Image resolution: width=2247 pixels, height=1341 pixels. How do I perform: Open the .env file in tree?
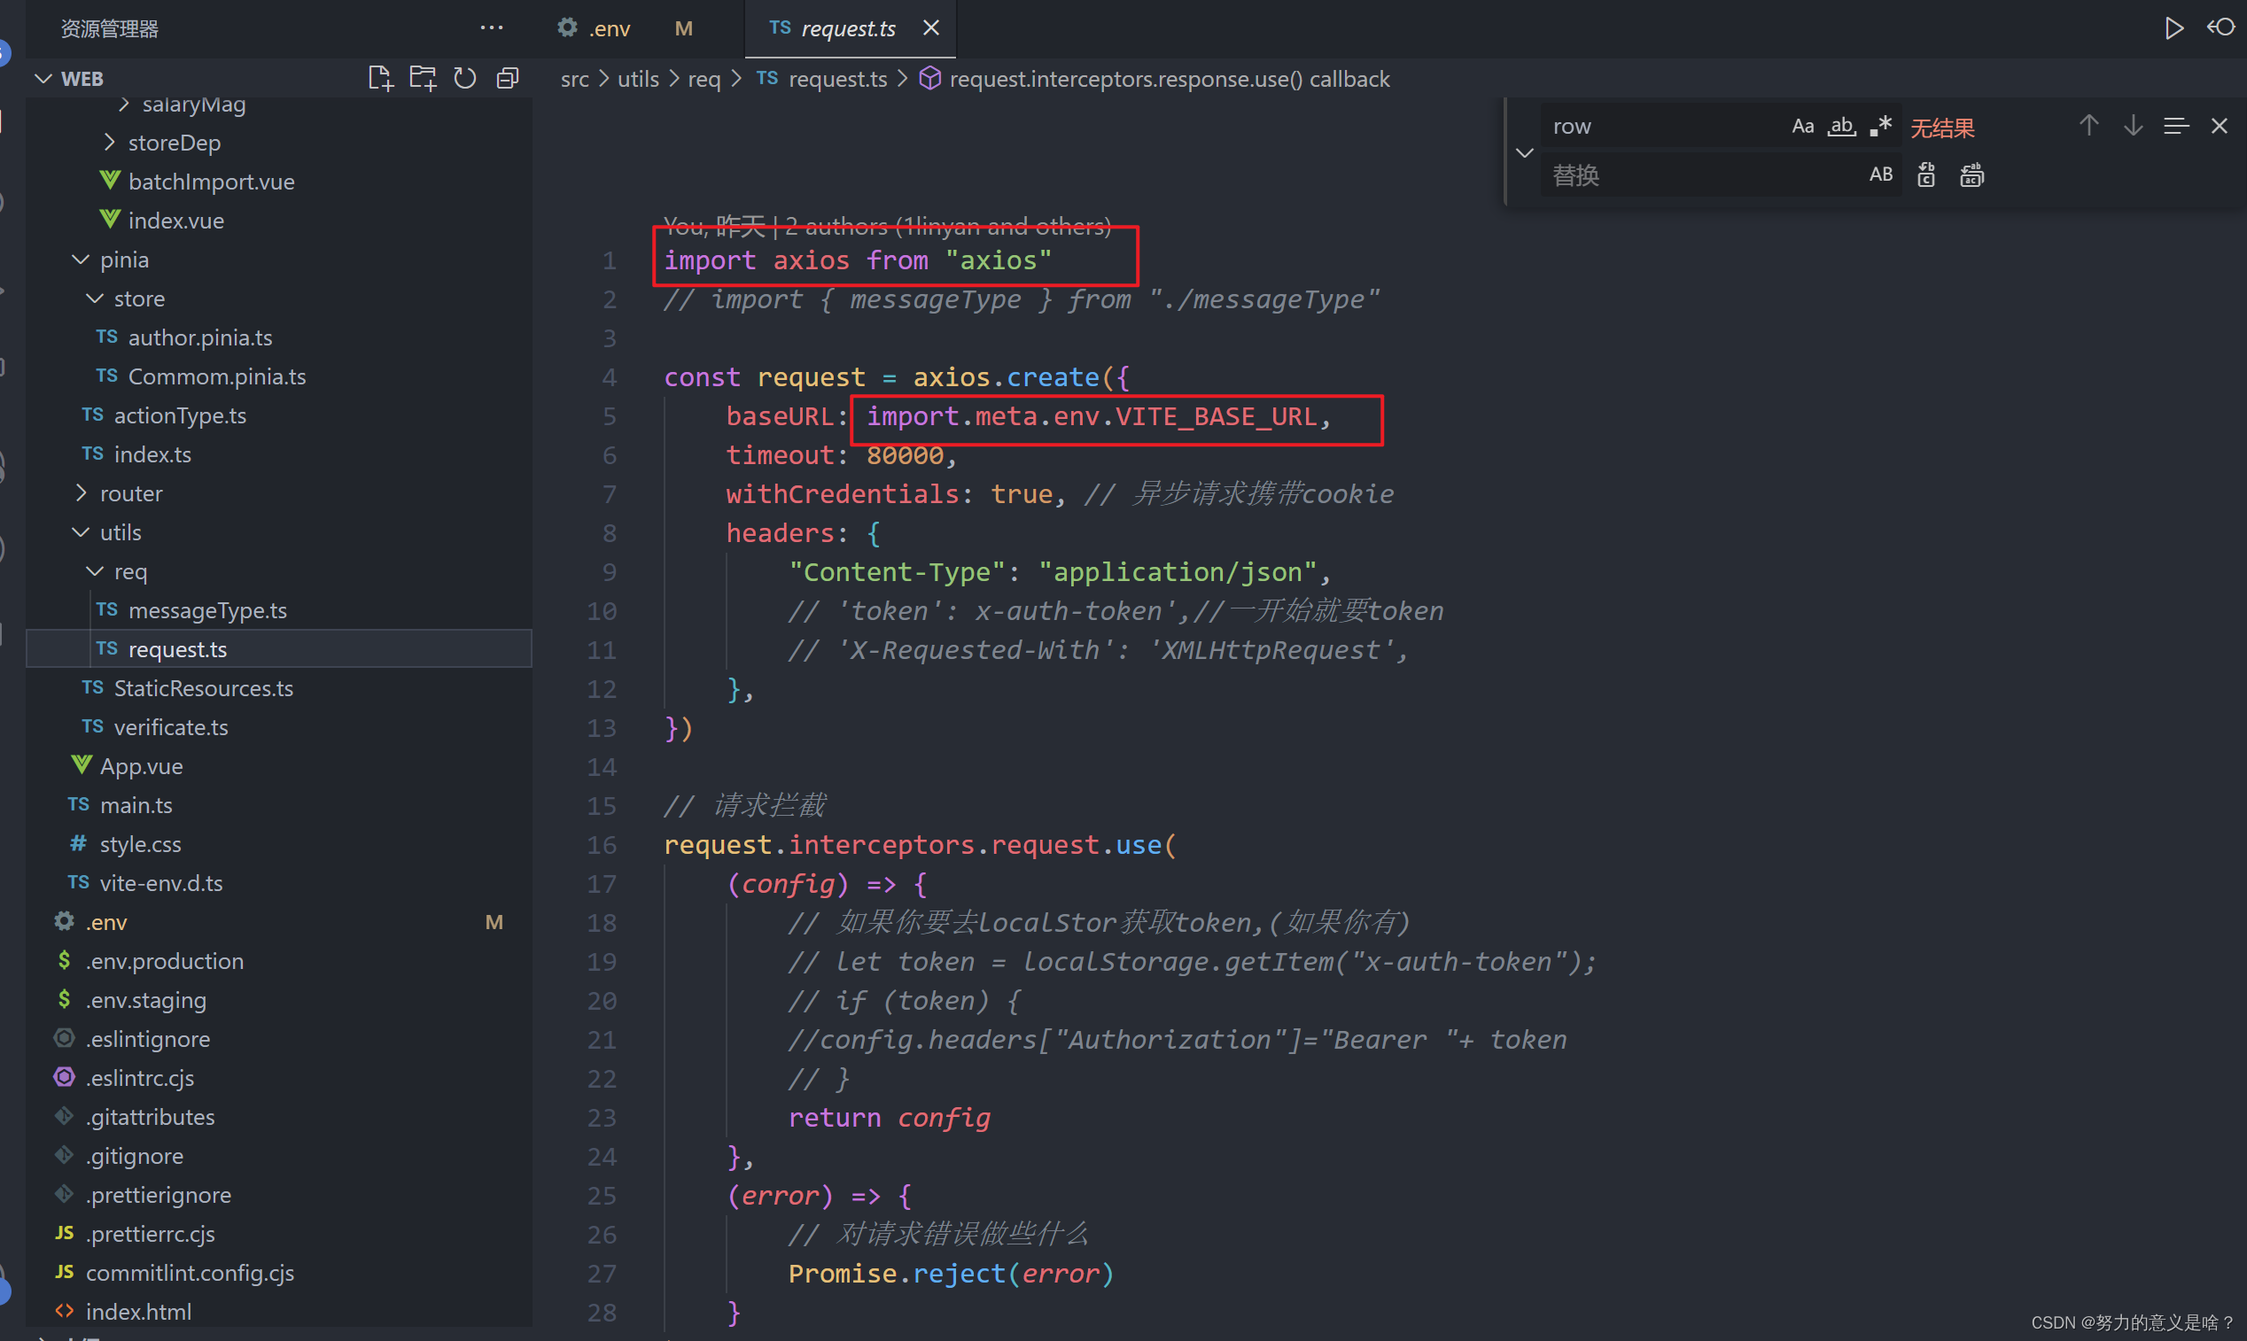click(105, 922)
